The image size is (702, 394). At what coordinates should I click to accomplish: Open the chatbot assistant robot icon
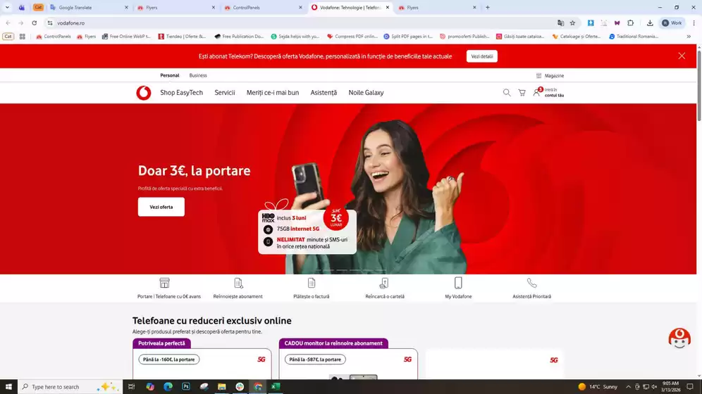pos(679,338)
